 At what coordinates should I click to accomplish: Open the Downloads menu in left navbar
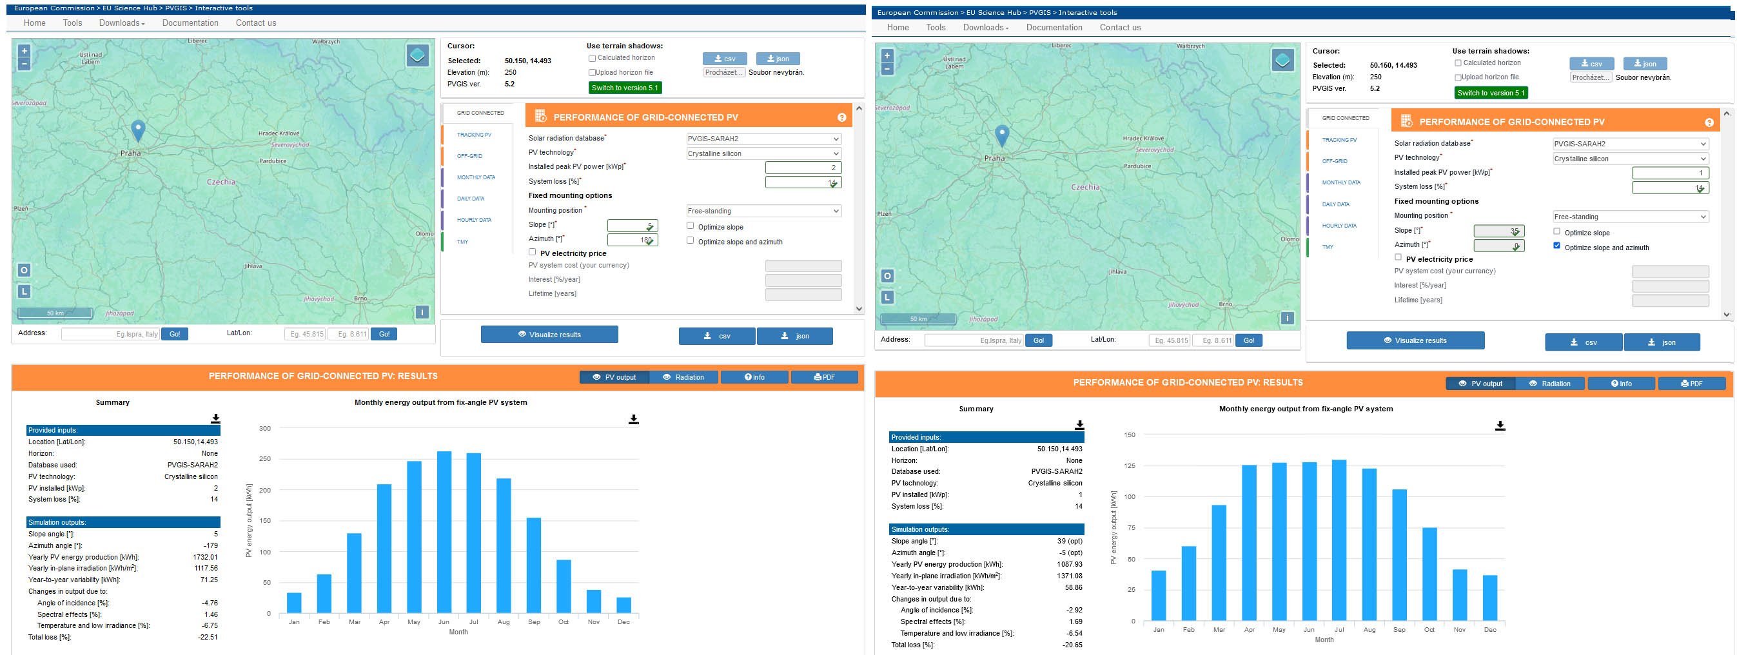122,23
